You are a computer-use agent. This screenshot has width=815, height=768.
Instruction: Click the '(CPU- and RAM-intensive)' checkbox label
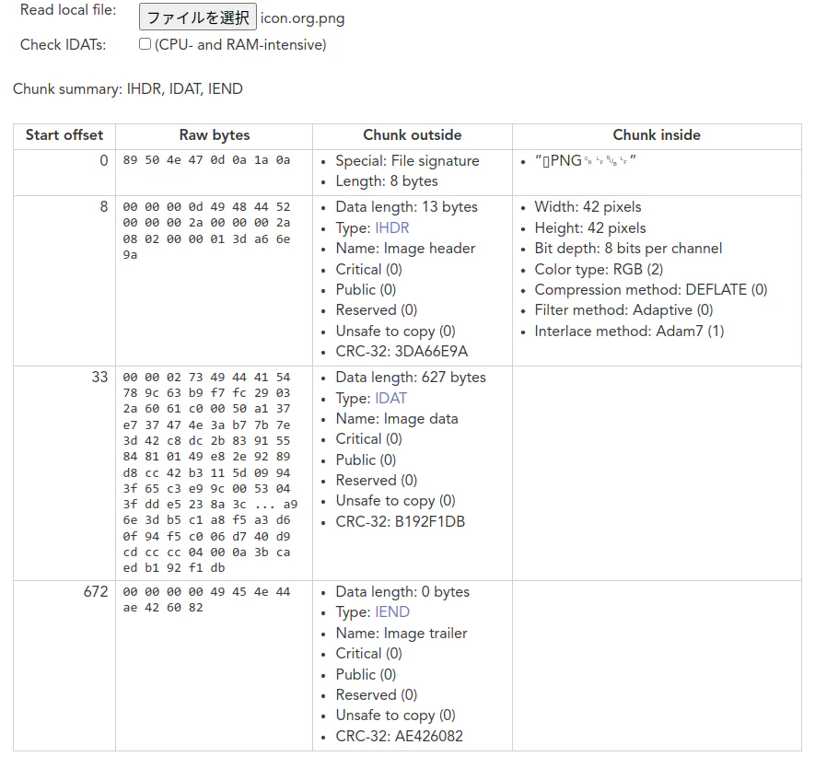[240, 45]
